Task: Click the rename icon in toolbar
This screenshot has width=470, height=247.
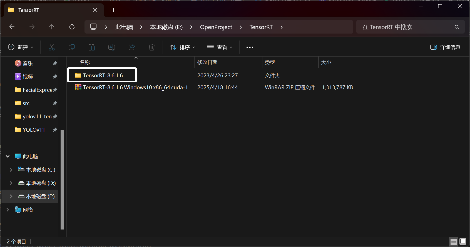Action: [x=112, y=47]
